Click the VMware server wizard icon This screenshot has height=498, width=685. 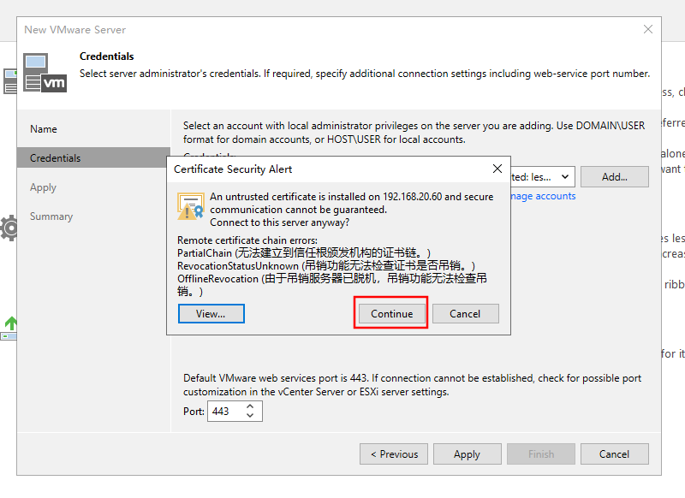point(45,73)
